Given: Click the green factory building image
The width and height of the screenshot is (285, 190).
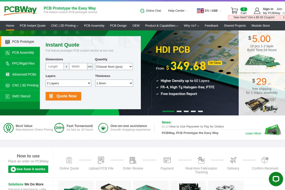Looking at the screenshot, I should pyautogui.click(x=273, y=130).
